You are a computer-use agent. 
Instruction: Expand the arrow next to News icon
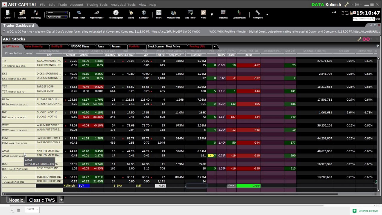tap(212, 14)
